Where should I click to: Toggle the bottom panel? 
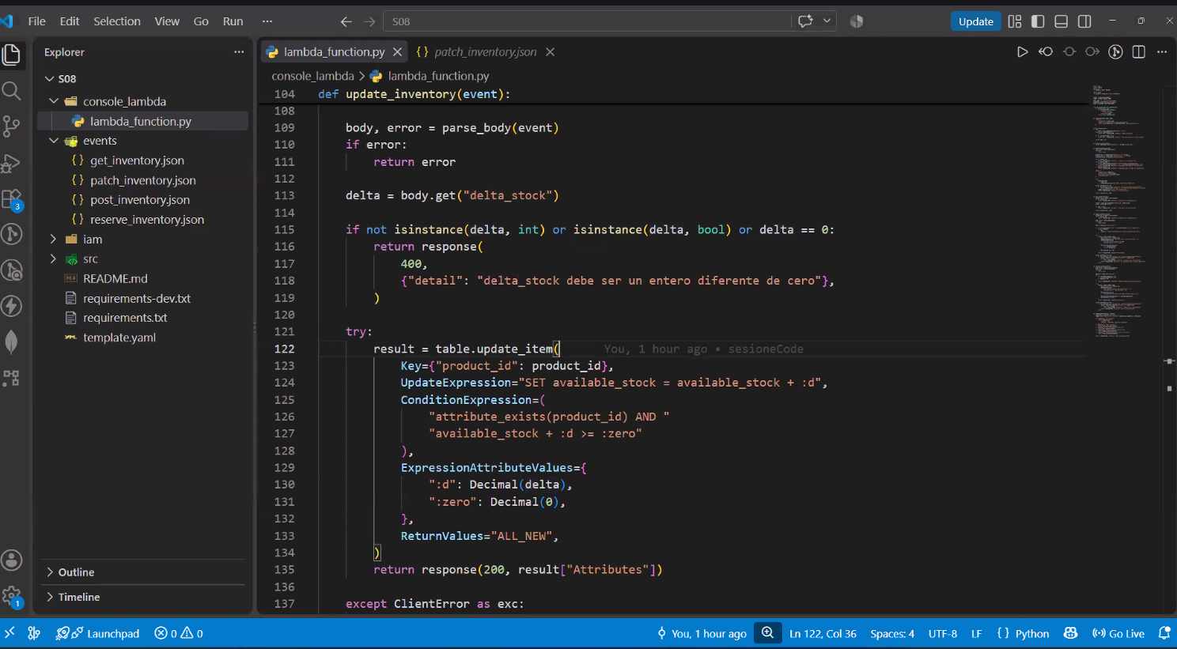point(1062,21)
